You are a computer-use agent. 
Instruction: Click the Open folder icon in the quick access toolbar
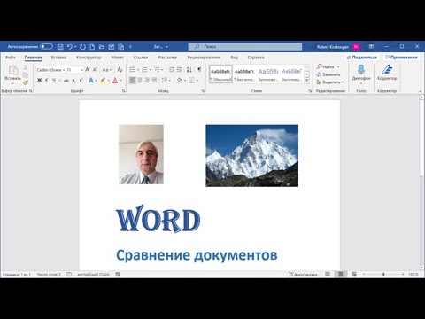click(x=102, y=47)
